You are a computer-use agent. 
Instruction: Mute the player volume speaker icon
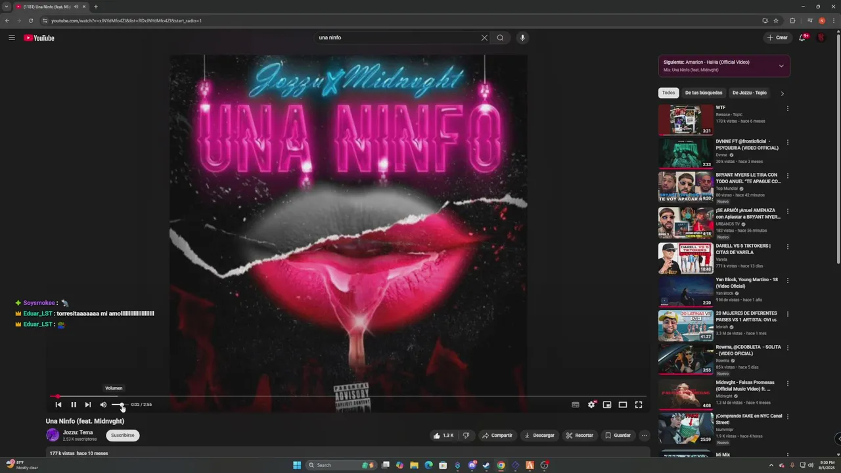[103, 405]
